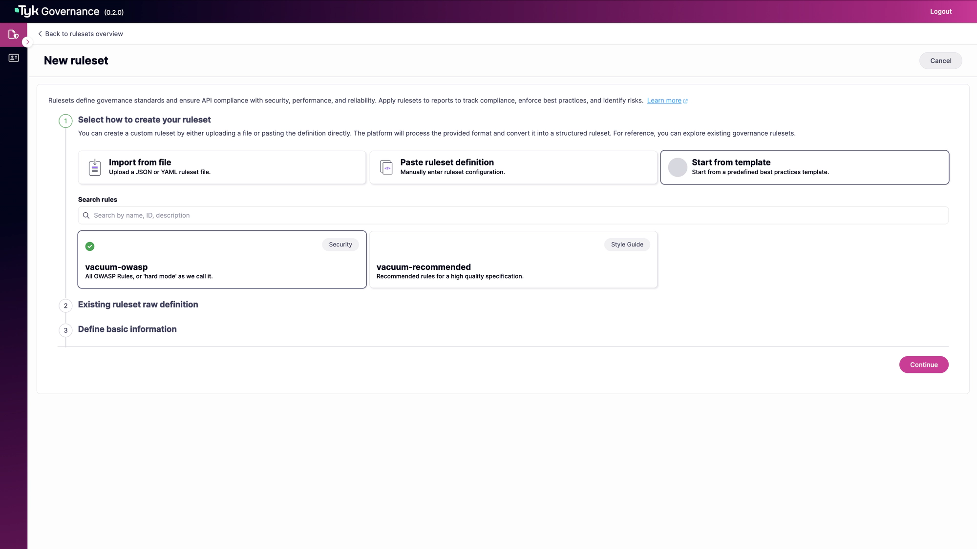The width and height of the screenshot is (977, 549).
Task: Open the ID card sidebar icon
Action: pyautogui.click(x=14, y=58)
